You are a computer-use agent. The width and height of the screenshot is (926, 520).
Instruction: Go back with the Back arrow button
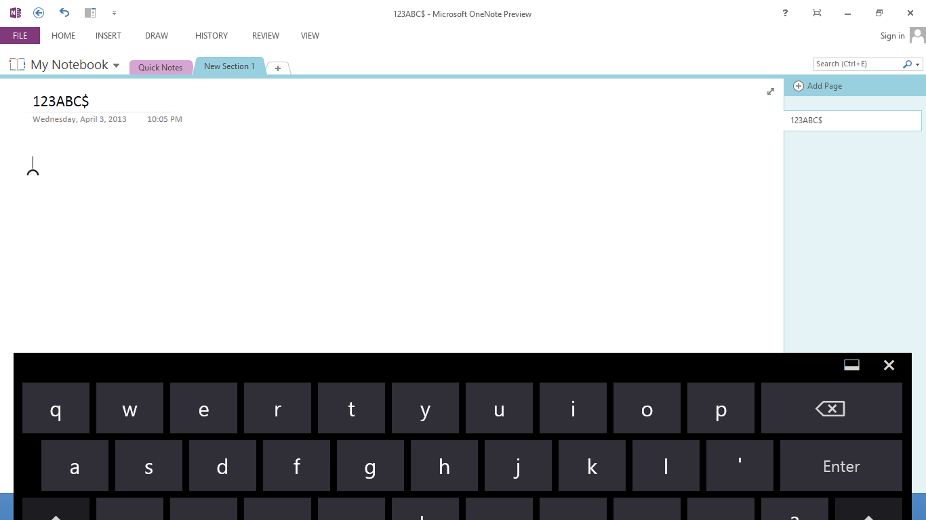click(39, 13)
